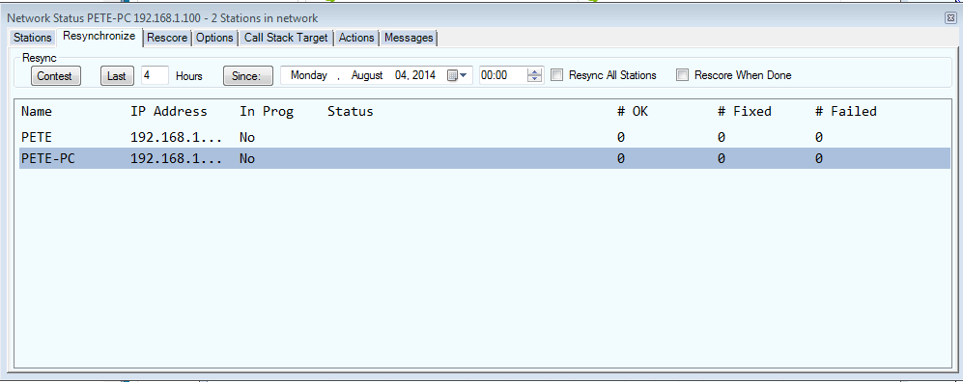Open the Actions tab

pyautogui.click(x=356, y=38)
